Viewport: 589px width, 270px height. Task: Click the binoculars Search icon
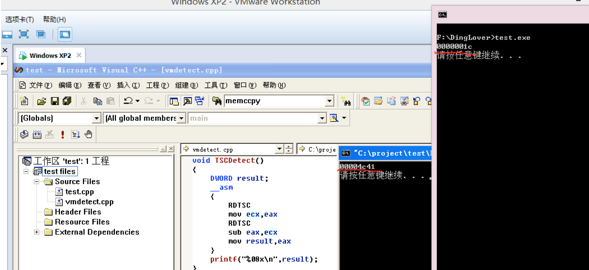point(347,101)
